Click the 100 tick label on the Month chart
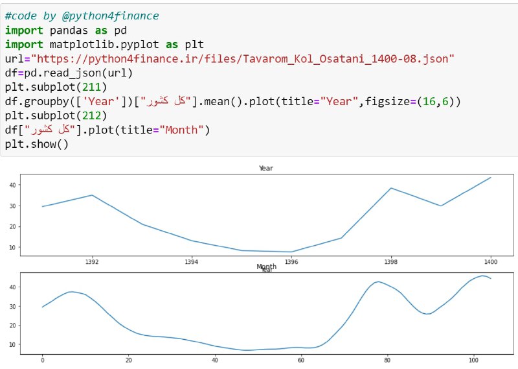518x369 pixels. (473, 360)
